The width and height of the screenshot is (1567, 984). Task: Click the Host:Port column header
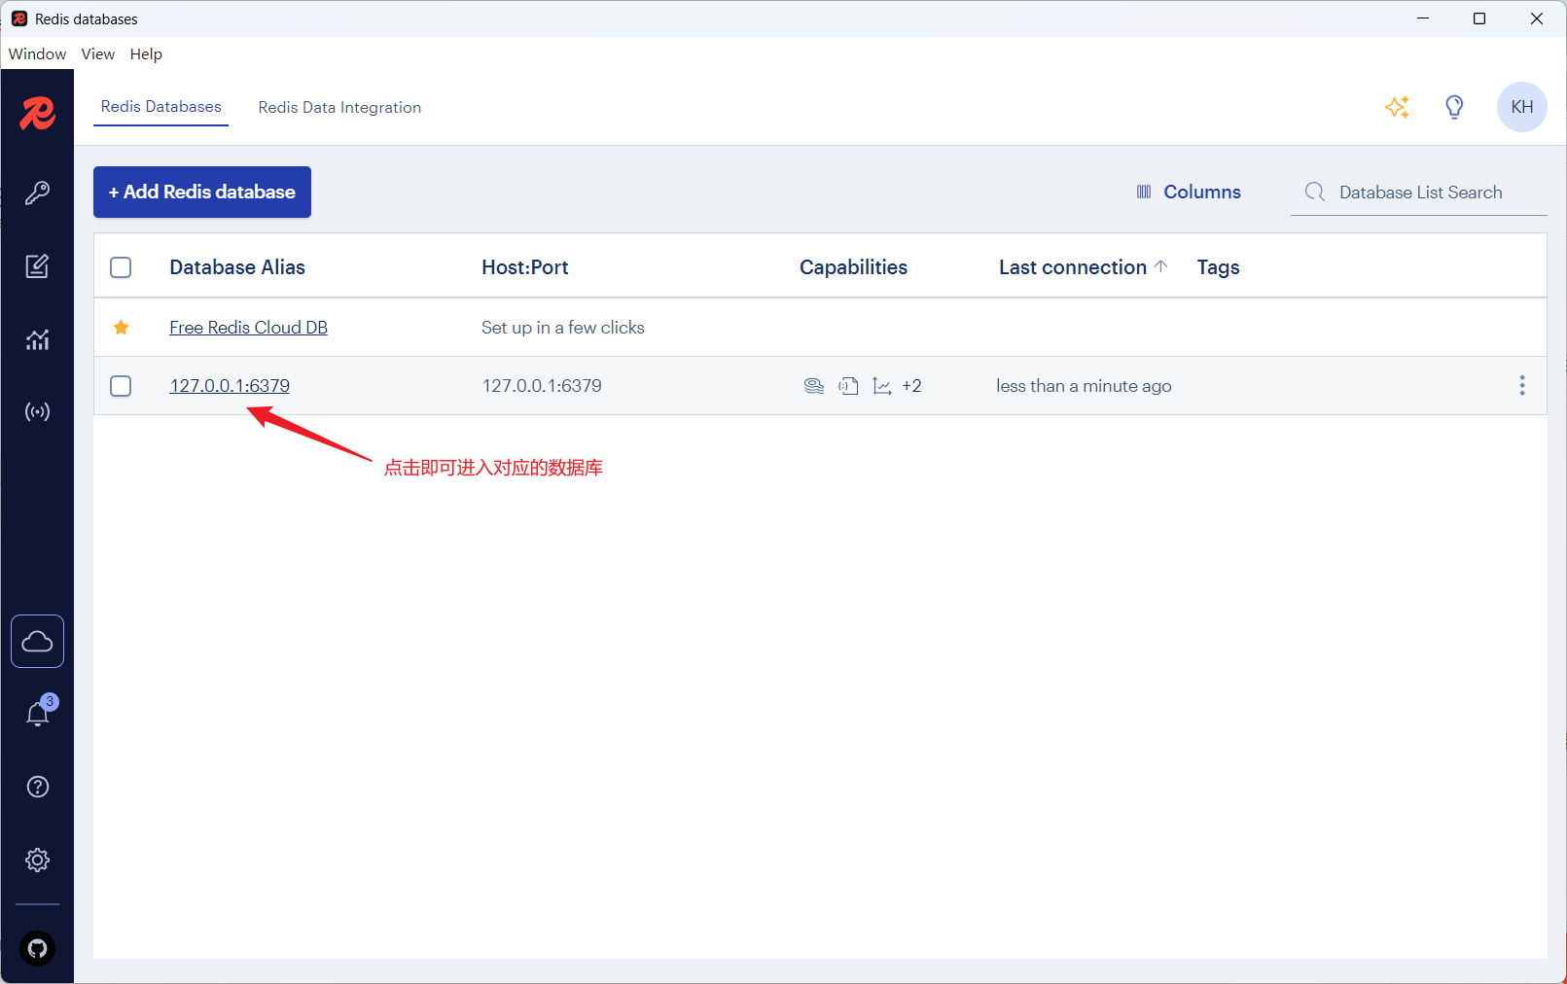(525, 267)
